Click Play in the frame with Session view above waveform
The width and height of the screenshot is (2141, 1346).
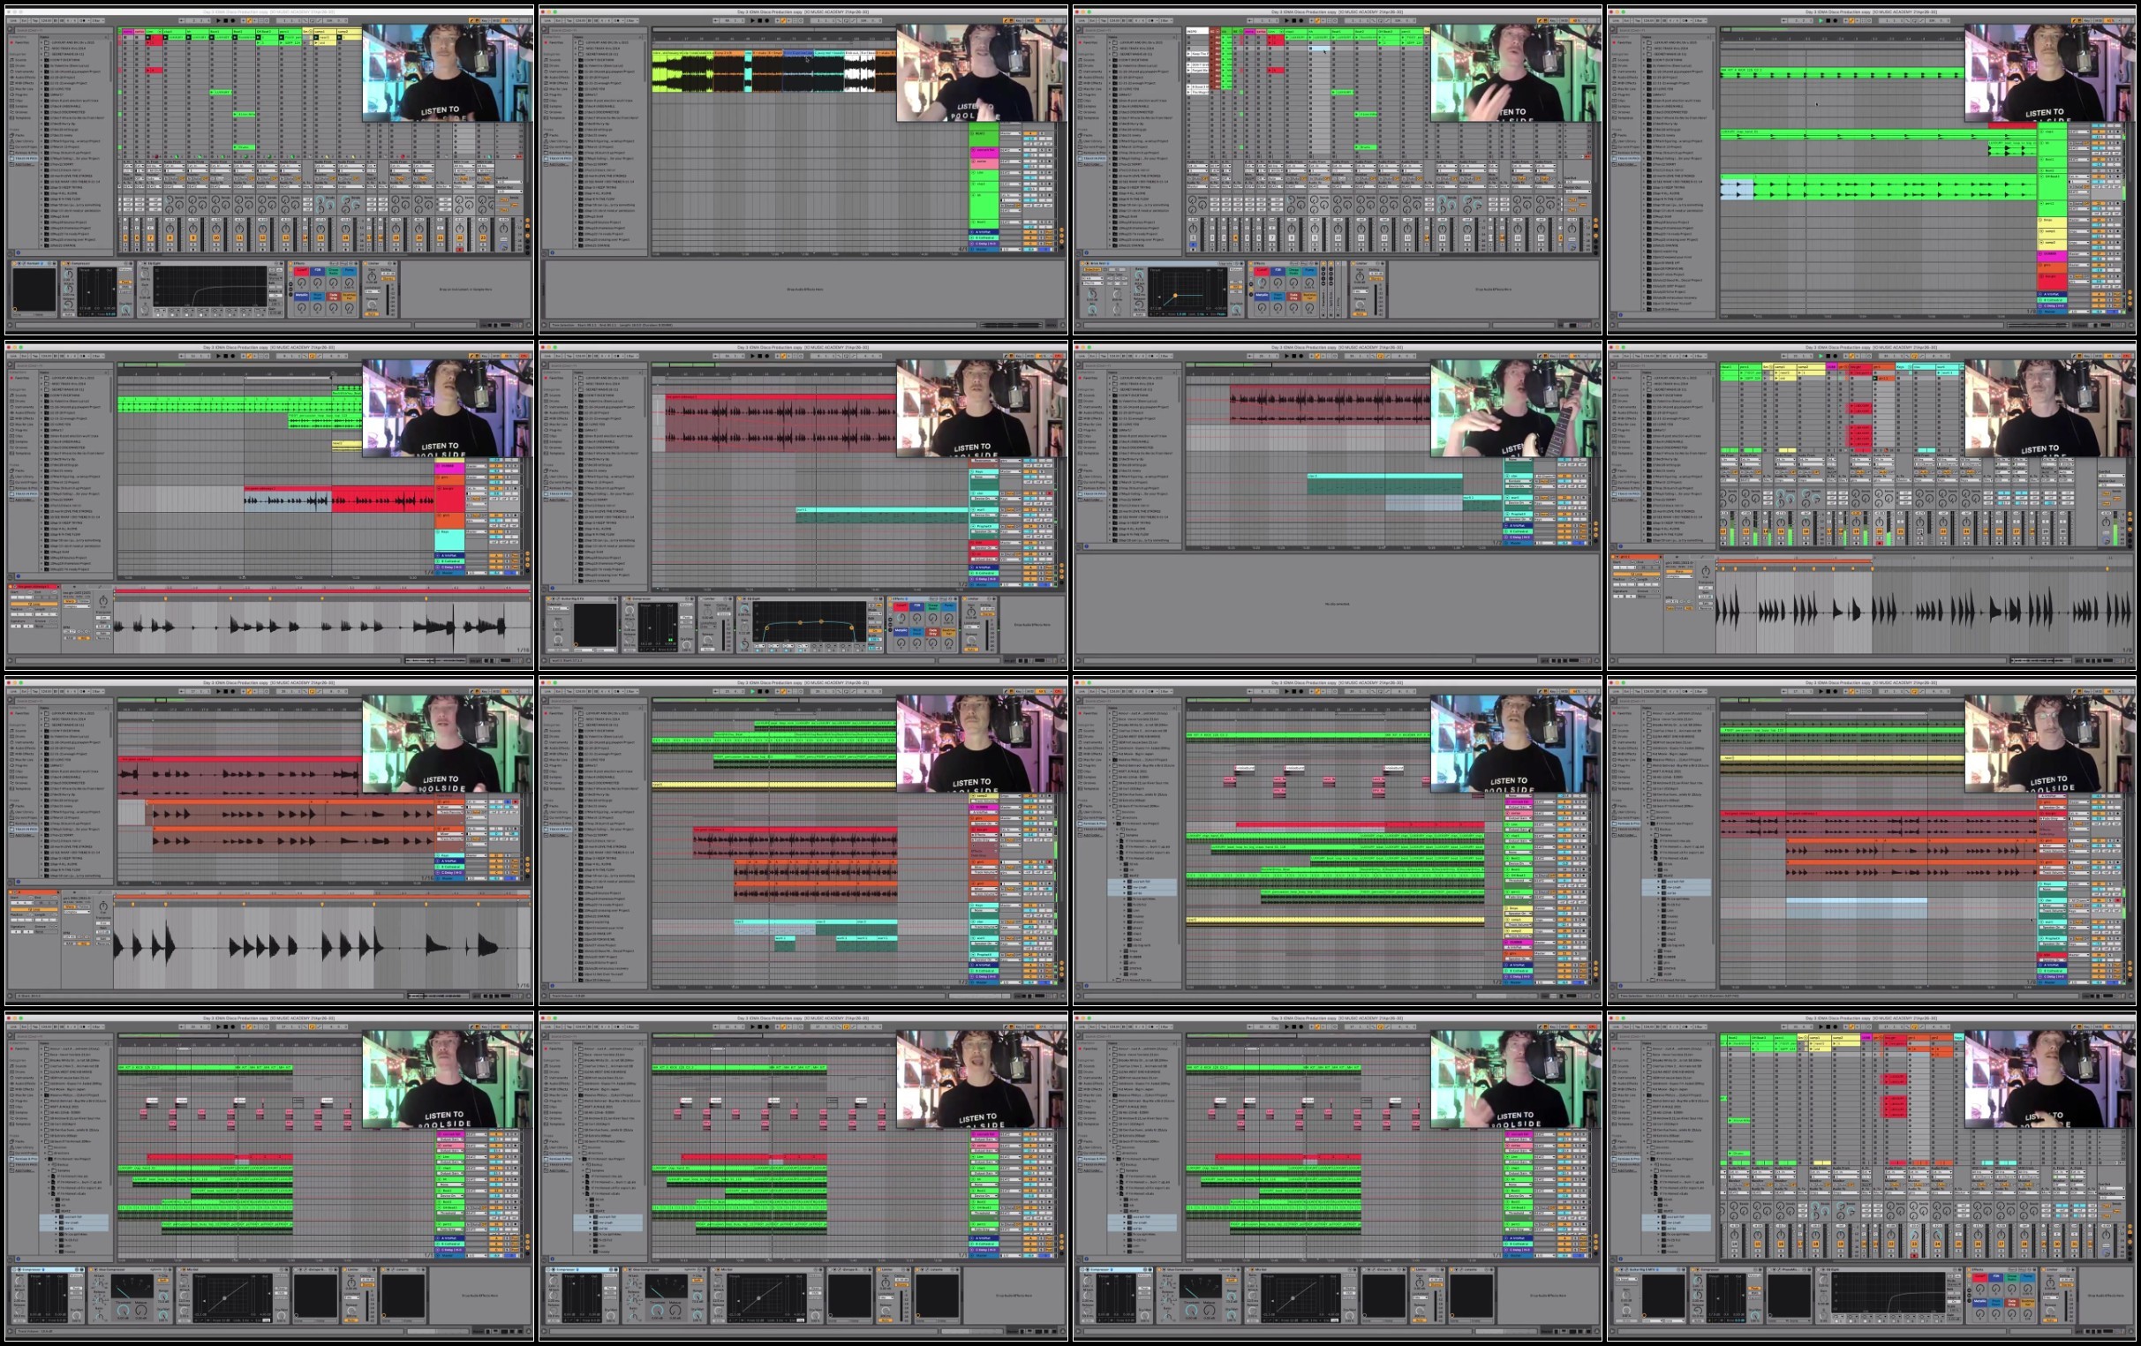pos(1821,357)
